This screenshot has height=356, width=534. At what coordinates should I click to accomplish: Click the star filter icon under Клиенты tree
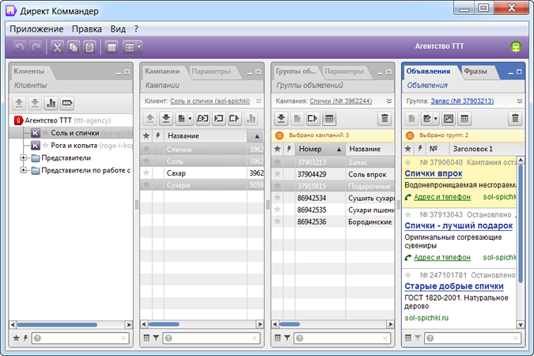click(16, 338)
